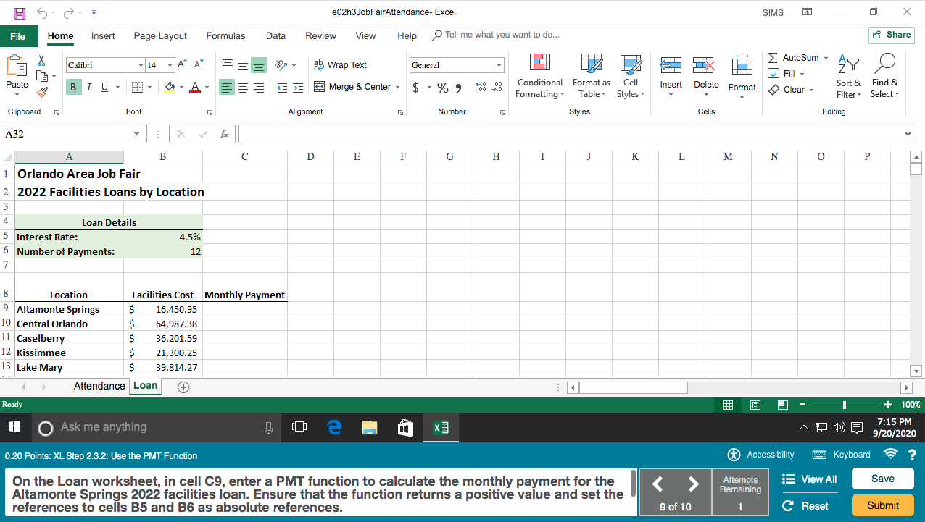Screen dimensions: 925x522
Task: Open Sort & Filter options
Action: pos(848,76)
